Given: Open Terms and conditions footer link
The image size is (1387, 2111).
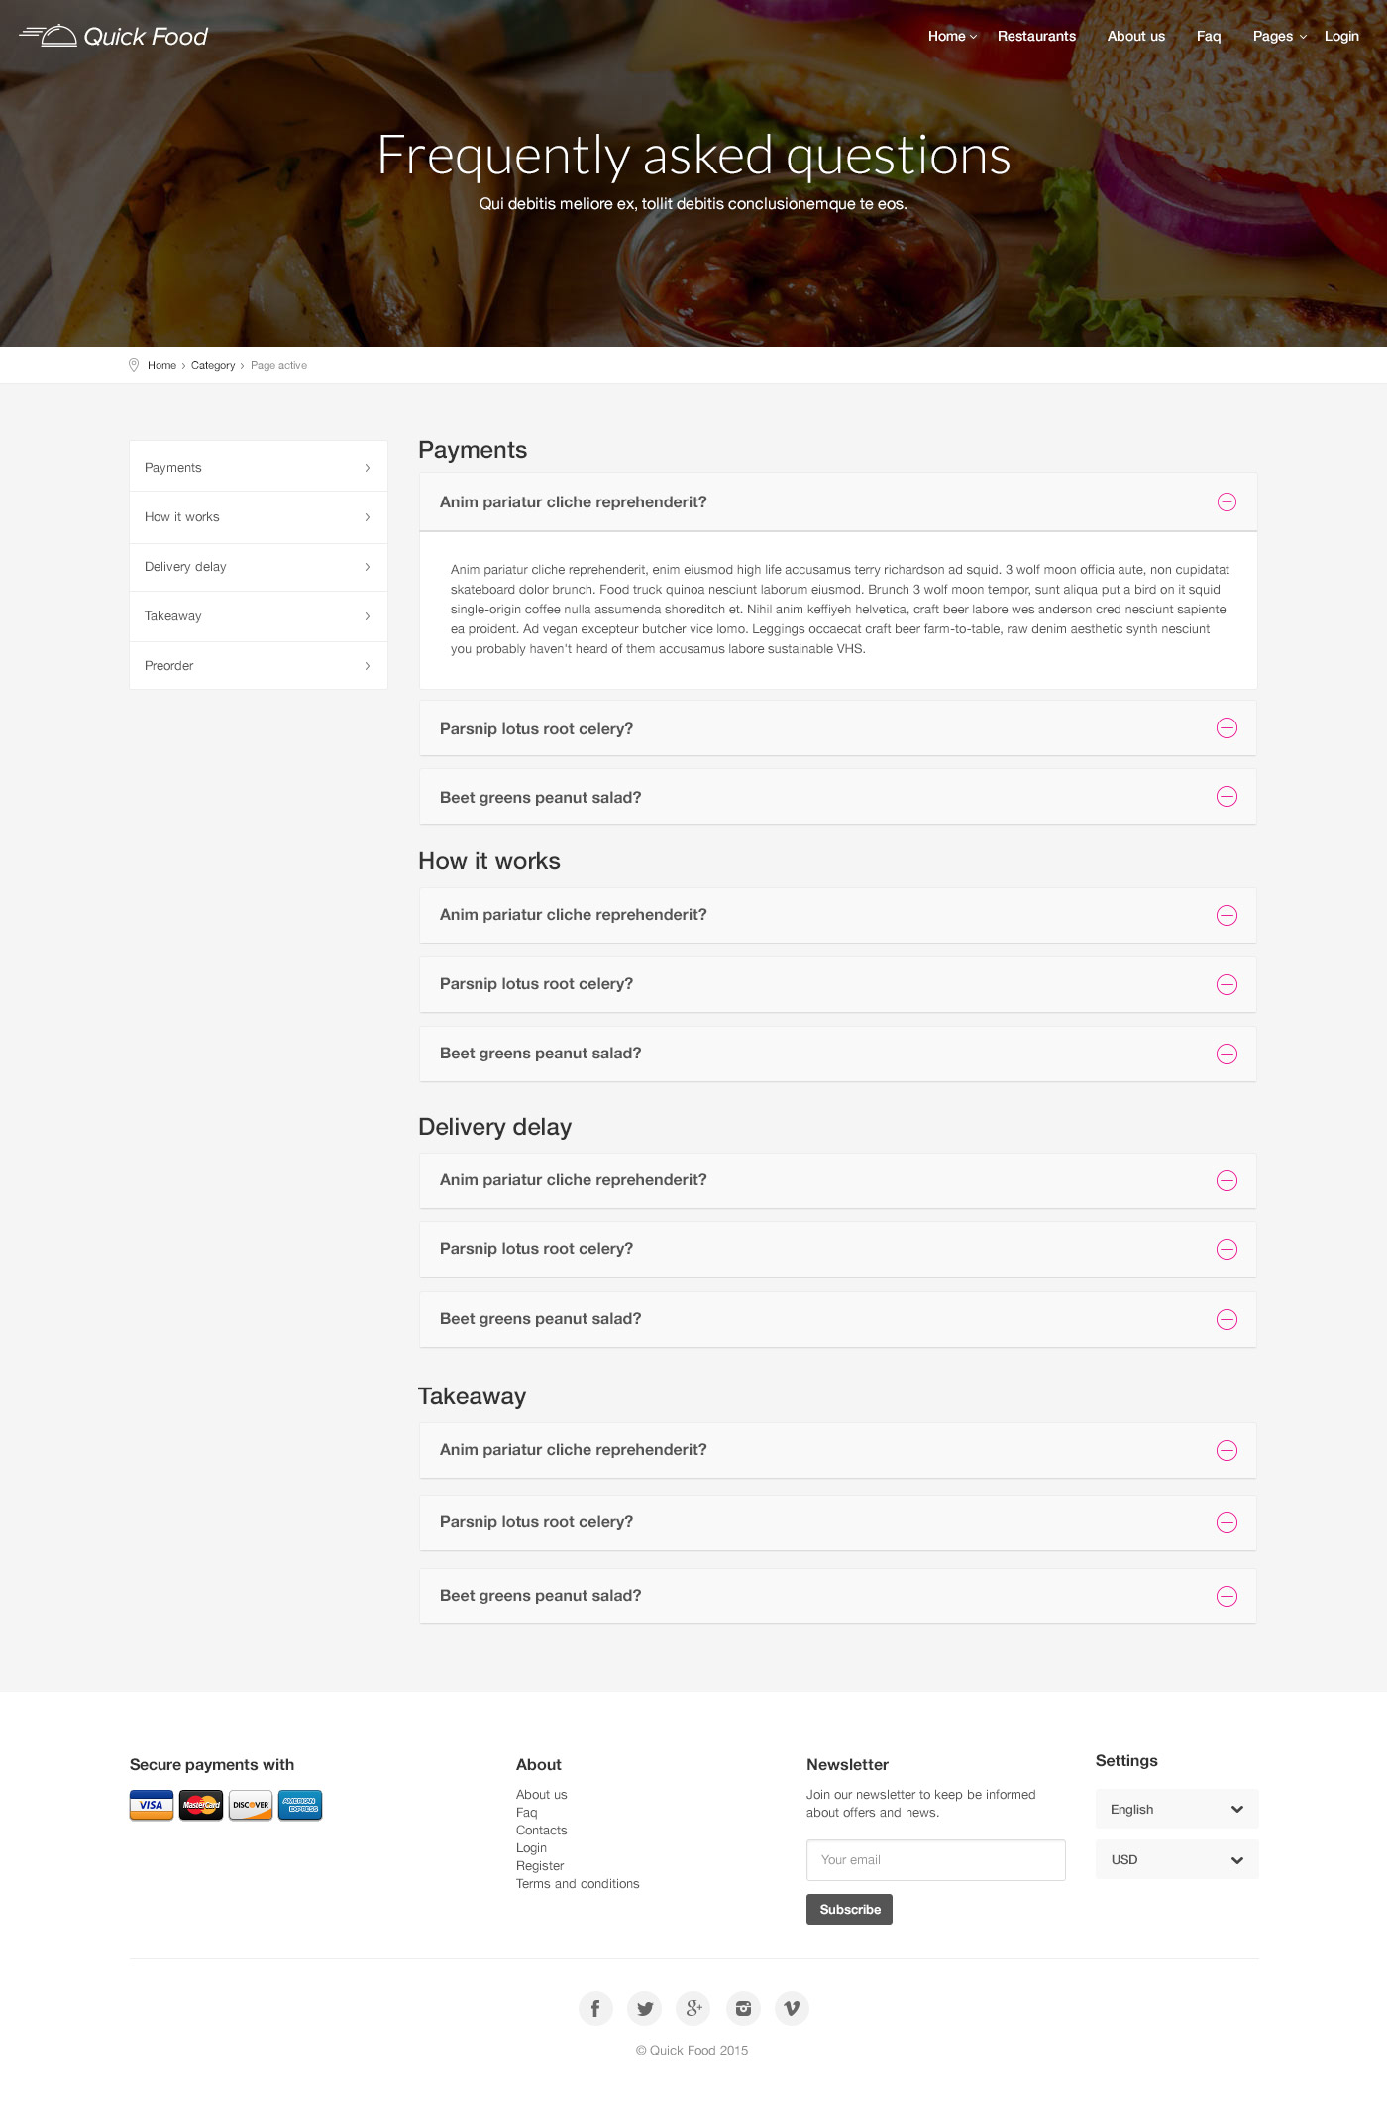Looking at the screenshot, I should point(578,1884).
